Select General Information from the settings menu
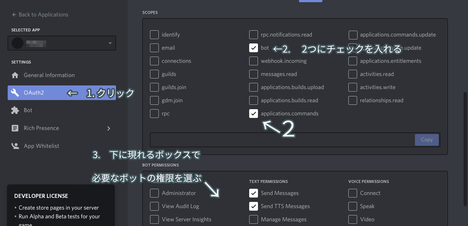This screenshot has width=468, height=226. (49, 75)
